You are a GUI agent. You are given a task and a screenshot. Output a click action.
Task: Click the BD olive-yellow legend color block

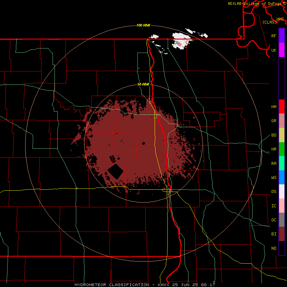pyautogui.click(x=282, y=135)
